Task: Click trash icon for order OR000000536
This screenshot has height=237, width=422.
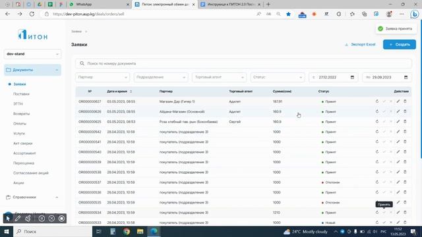Action: click(x=405, y=192)
